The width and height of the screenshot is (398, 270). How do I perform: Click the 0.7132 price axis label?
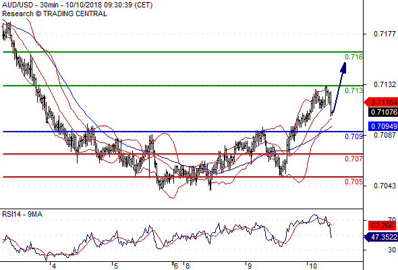pyautogui.click(x=385, y=84)
